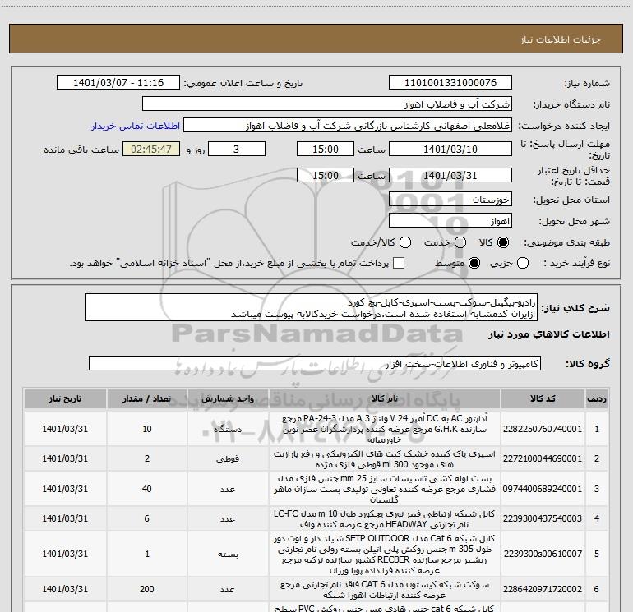Select the خدمت radio button

click(460, 242)
